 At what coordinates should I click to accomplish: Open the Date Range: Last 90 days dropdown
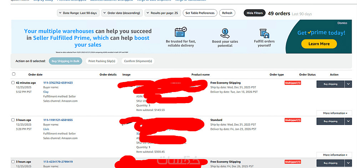[x=78, y=13]
